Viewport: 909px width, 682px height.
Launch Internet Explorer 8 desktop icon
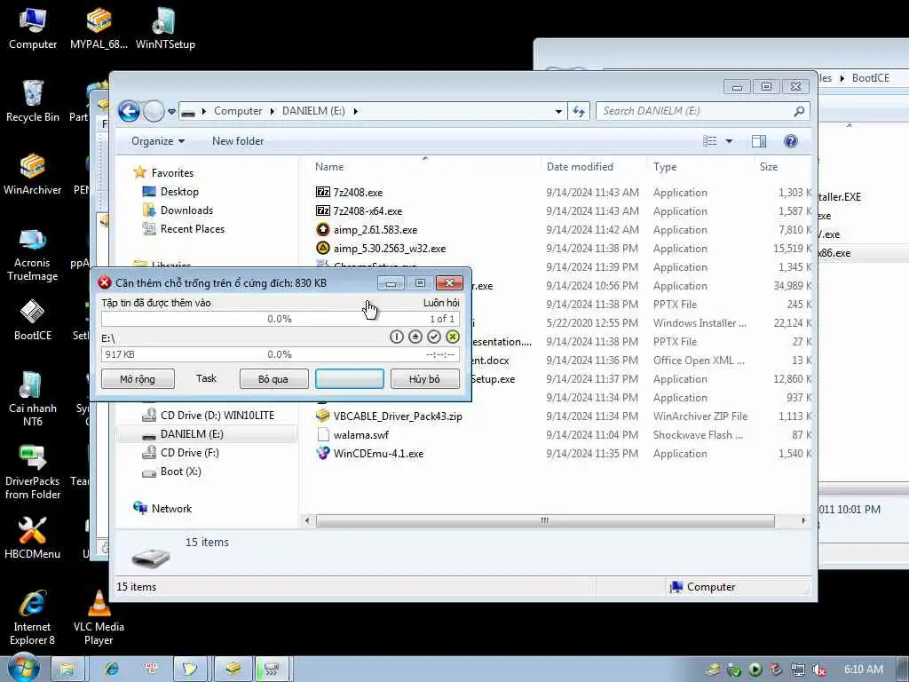33,618
